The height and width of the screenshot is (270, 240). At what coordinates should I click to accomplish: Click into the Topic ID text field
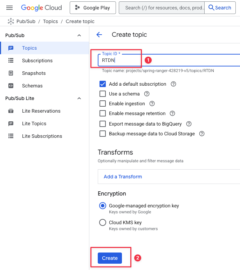pos(168,60)
